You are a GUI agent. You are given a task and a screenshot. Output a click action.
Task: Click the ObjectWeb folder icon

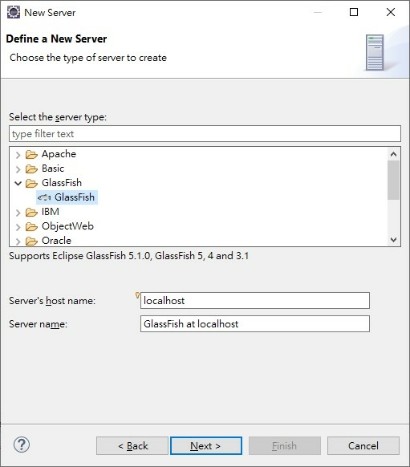click(31, 226)
